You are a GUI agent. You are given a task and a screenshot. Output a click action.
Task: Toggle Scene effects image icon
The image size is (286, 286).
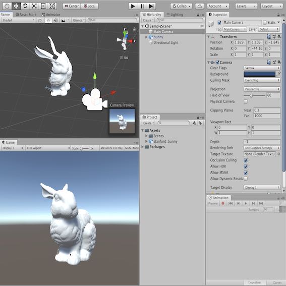point(63,20)
